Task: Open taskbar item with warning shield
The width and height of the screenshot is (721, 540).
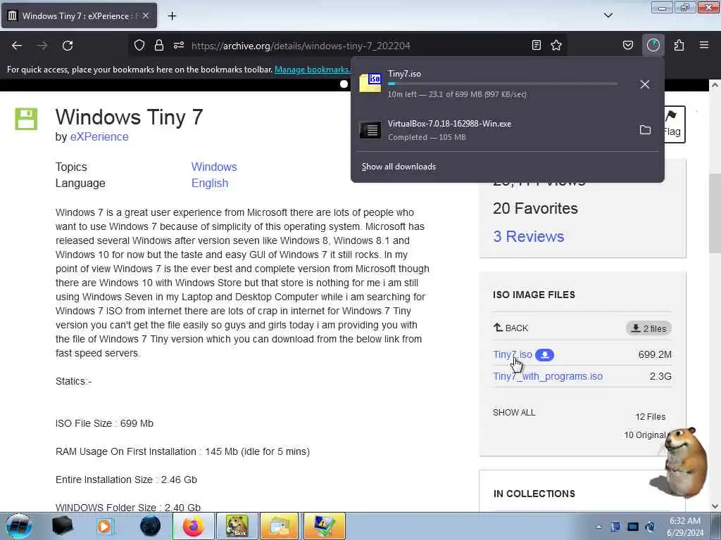Action: 324,526
